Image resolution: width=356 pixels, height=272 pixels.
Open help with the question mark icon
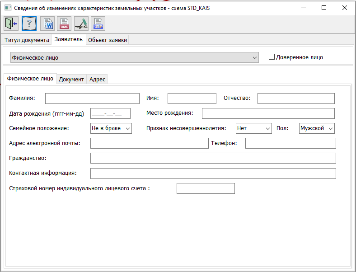29,23
